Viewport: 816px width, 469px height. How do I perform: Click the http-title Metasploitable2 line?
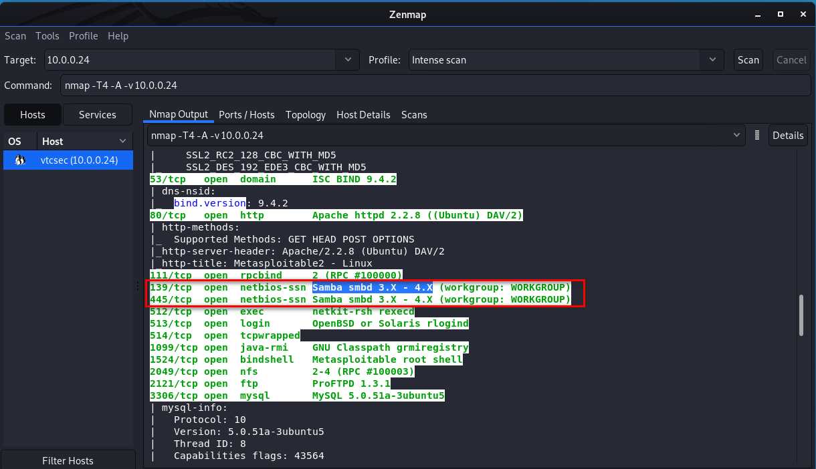tap(262, 263)
